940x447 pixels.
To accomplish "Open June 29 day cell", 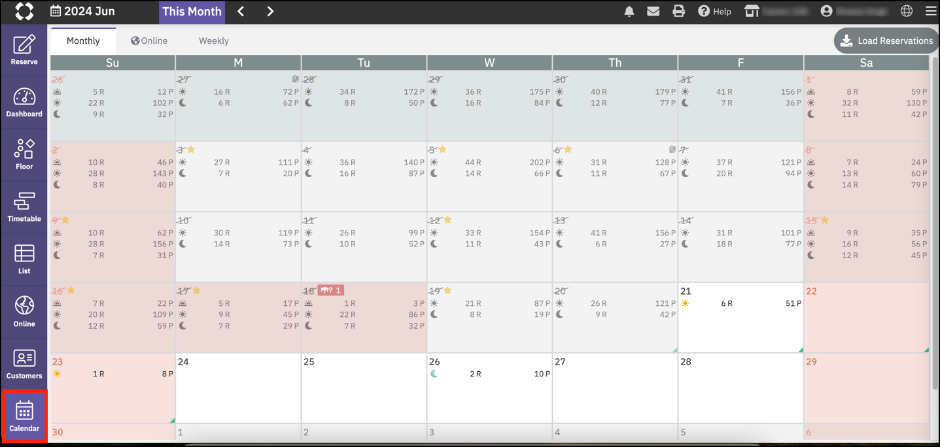I will pyautogui.click(x=867, y=388).
